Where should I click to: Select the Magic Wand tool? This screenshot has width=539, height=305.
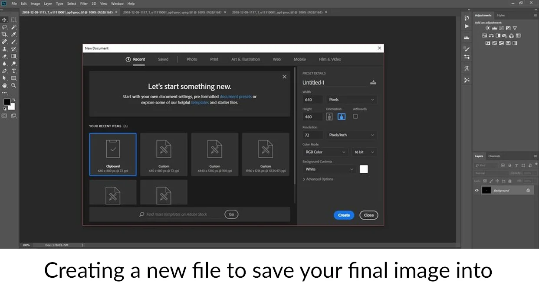coord(13,27)
